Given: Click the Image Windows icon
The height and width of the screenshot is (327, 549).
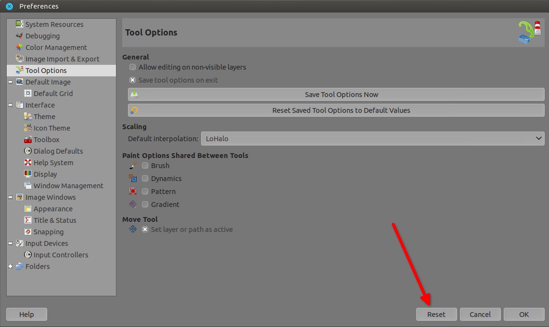Looking at the screenshot, I should (20, 197).
